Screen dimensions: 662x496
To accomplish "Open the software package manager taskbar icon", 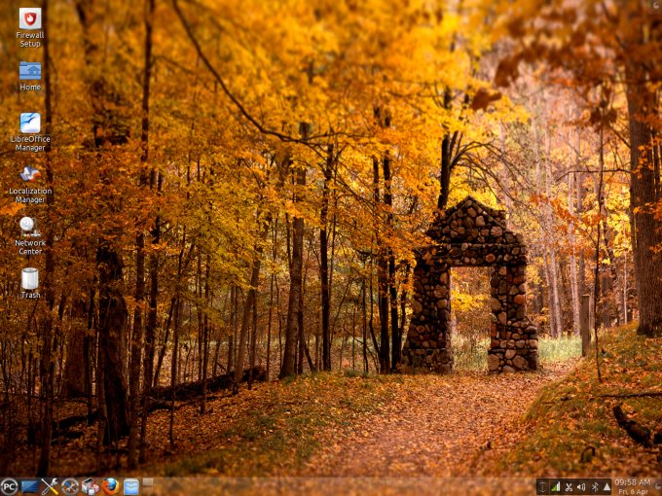I will [x=91, y=486].
